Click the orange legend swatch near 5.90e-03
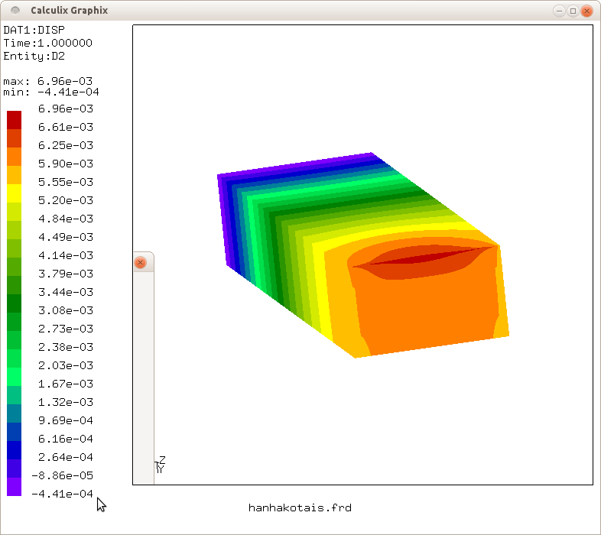601x535 pixels. click(x=15, y=157)
